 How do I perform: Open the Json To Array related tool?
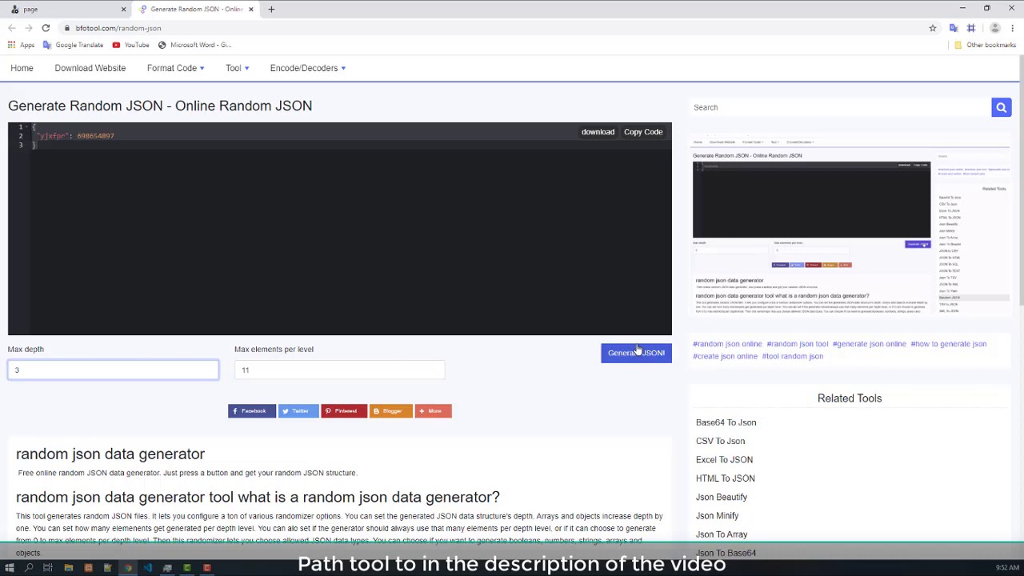tap(721, 534)
